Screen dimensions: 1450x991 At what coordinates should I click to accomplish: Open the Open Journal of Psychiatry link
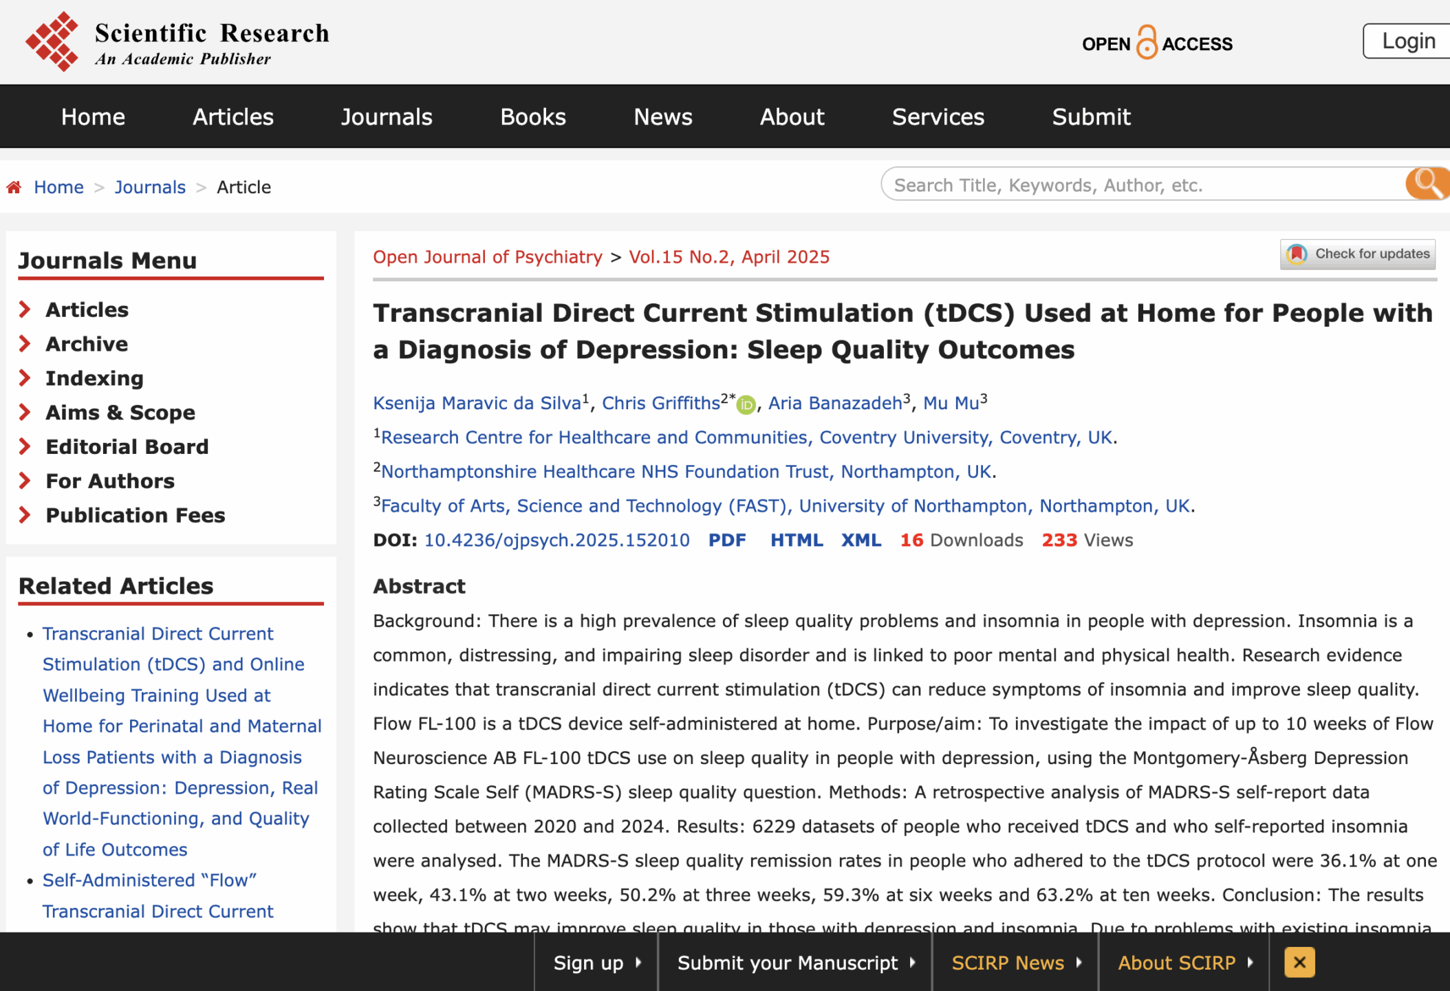point(488,257)
